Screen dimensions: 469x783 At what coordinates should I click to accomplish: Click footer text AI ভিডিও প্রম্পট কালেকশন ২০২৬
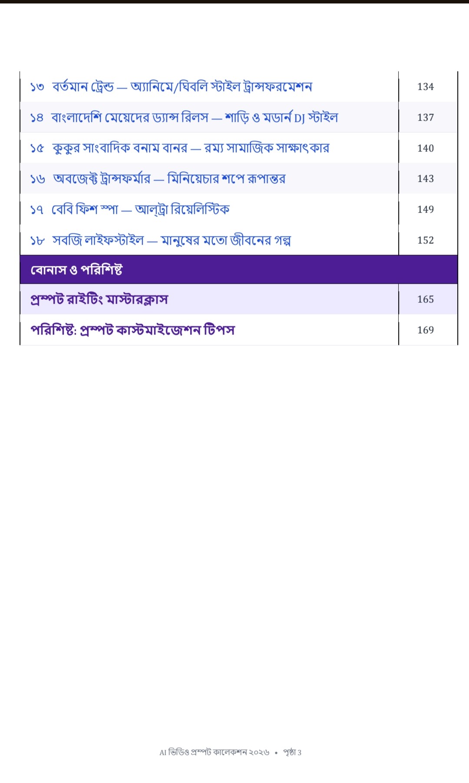[215, 752]
